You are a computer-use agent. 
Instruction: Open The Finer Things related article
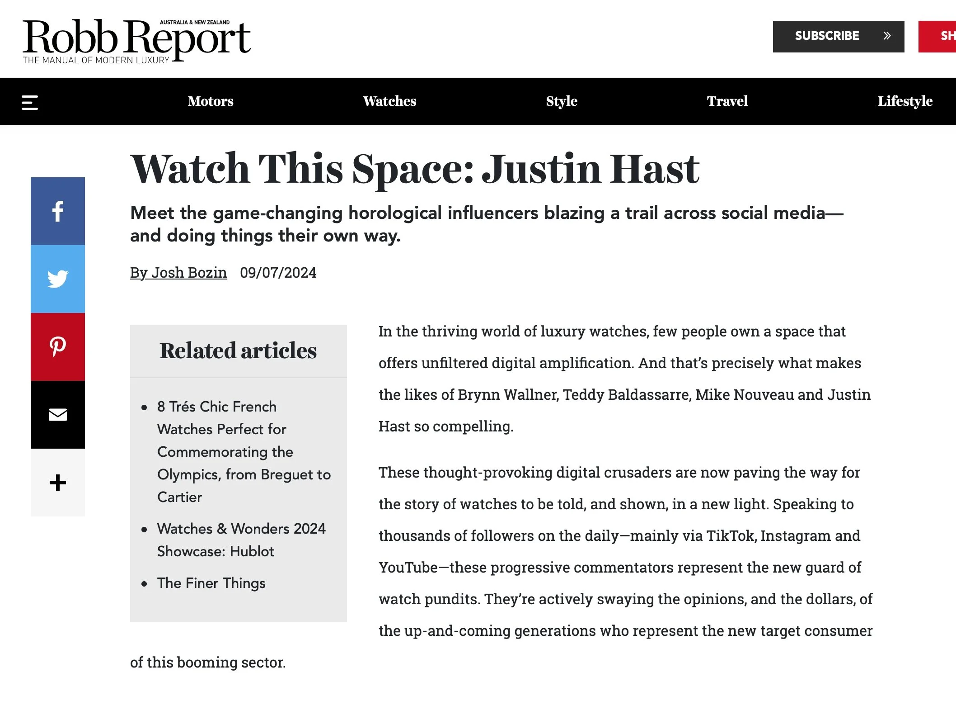point(211,583)
